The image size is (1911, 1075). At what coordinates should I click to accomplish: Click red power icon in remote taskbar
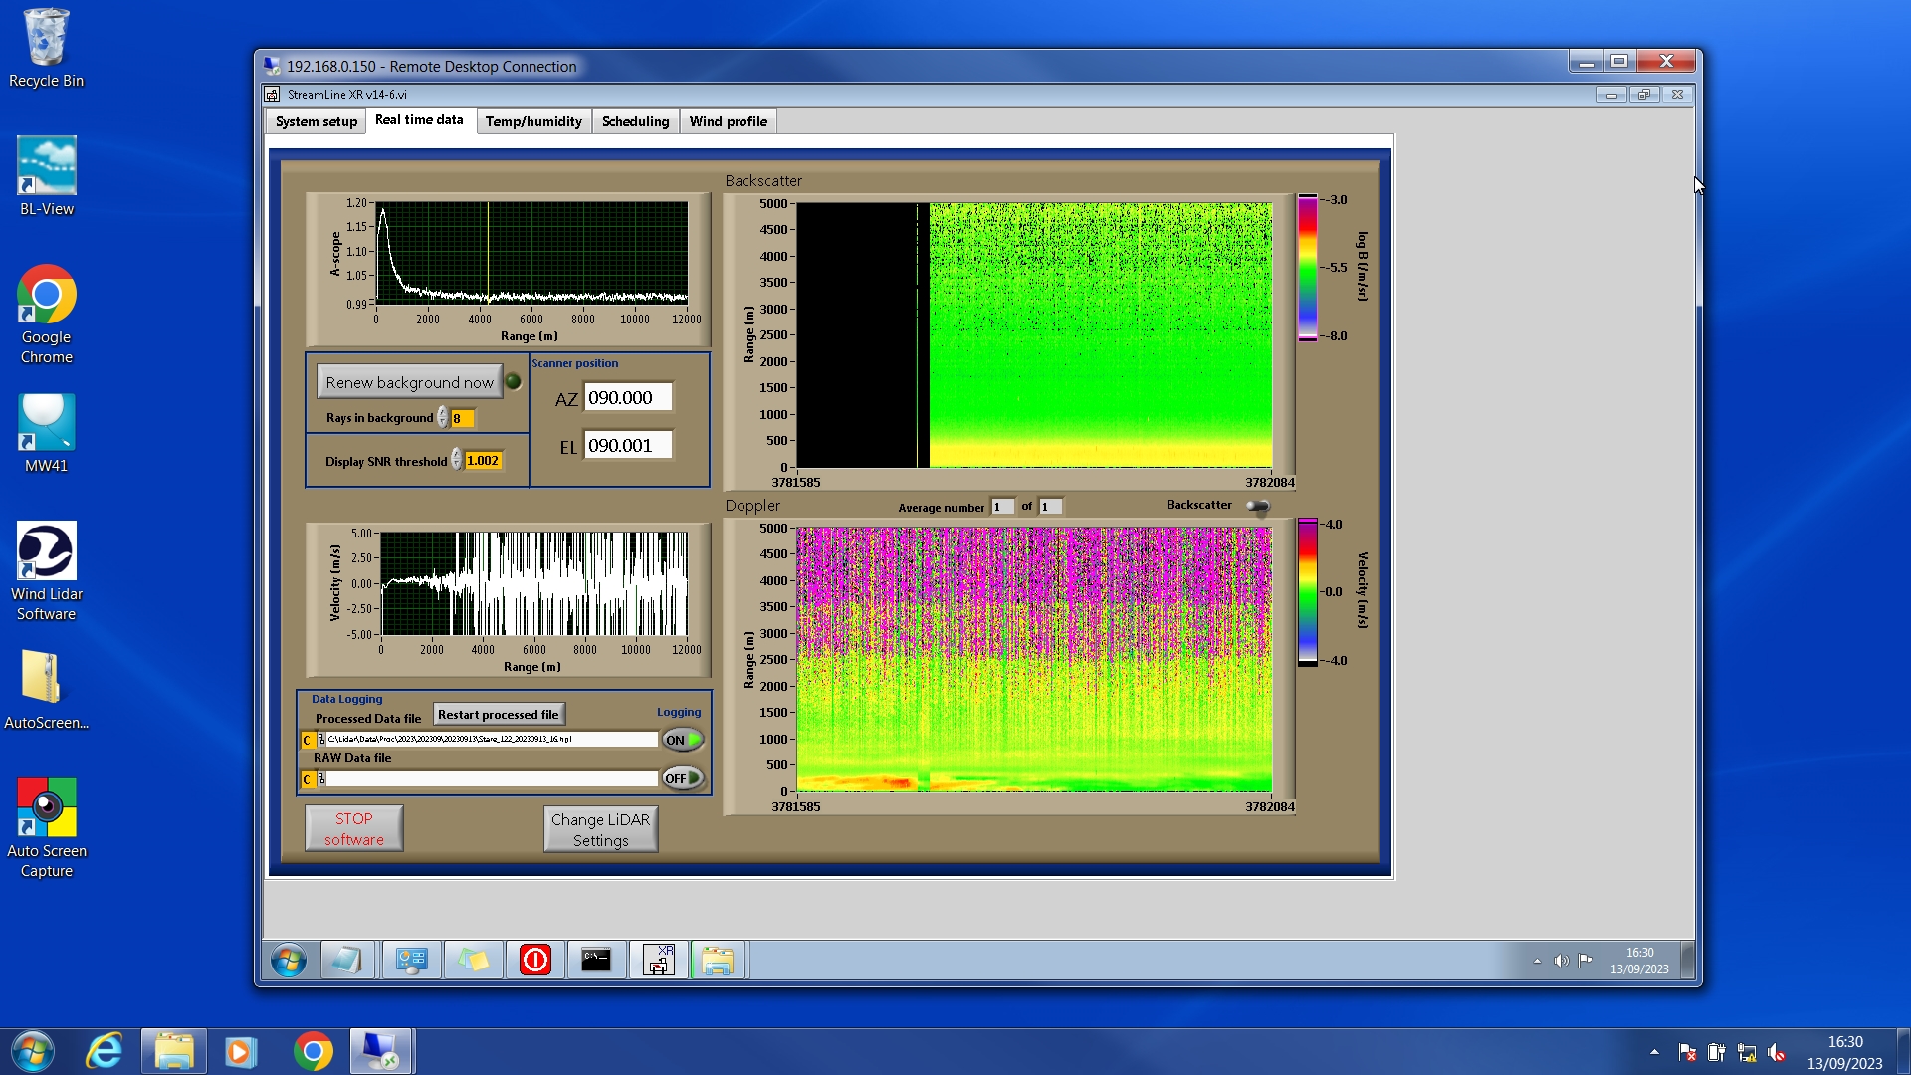tap(535, 961)
